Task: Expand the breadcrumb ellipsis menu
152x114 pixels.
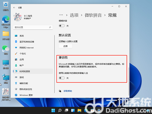Action: tap(61, 15)
